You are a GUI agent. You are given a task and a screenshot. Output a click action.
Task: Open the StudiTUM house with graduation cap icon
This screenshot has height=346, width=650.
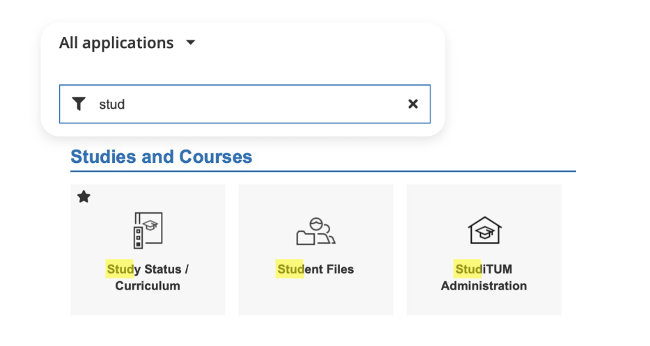(x=483, y=230)
